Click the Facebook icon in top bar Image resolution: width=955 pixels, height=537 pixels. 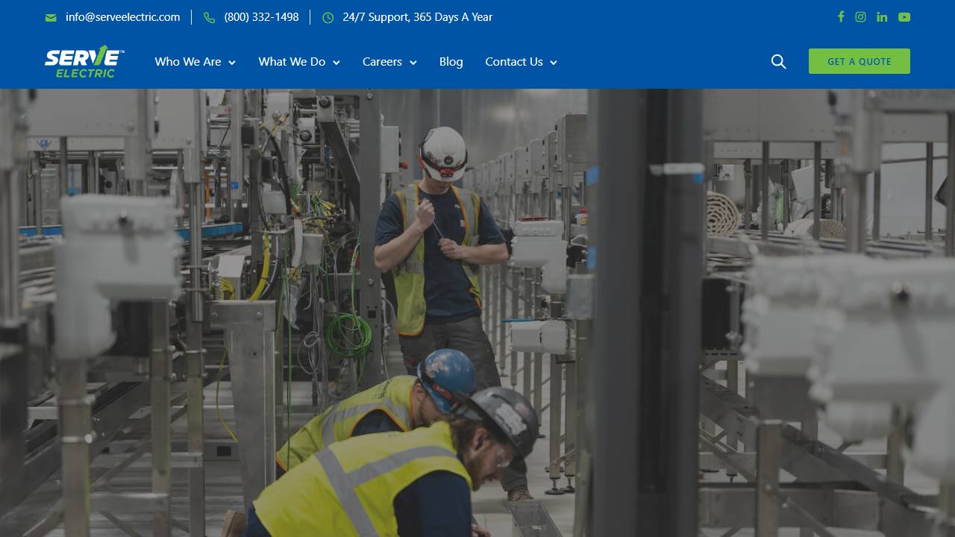(x=841, y=17)
